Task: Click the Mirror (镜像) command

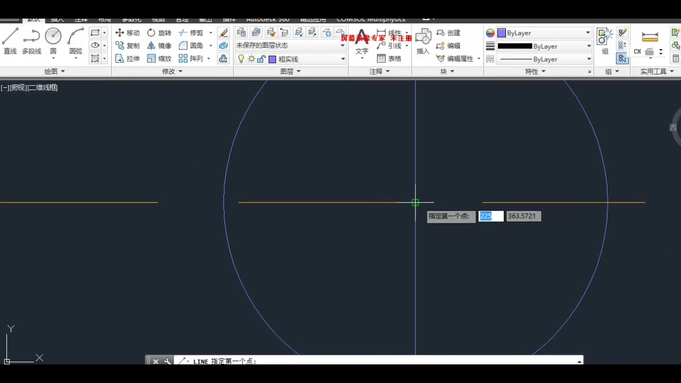Action: 160,46
